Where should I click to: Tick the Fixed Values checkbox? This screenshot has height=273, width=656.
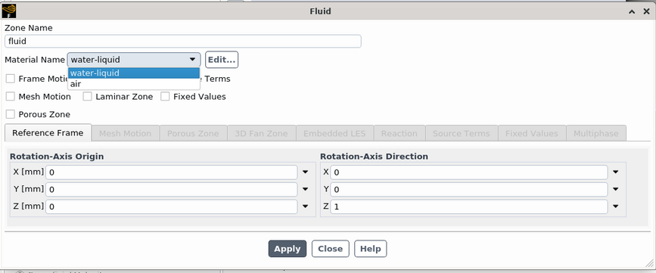(165, 97)
